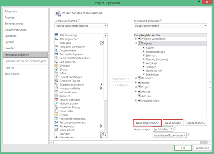Click the Informationen... command icon
Screen dimensions: 214x154
coord(56,92)
